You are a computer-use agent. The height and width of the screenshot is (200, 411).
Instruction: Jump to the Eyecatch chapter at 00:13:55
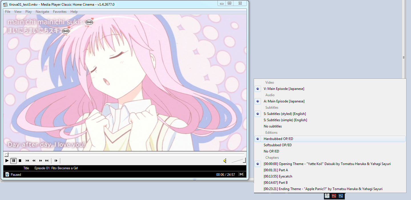(330, 176)
